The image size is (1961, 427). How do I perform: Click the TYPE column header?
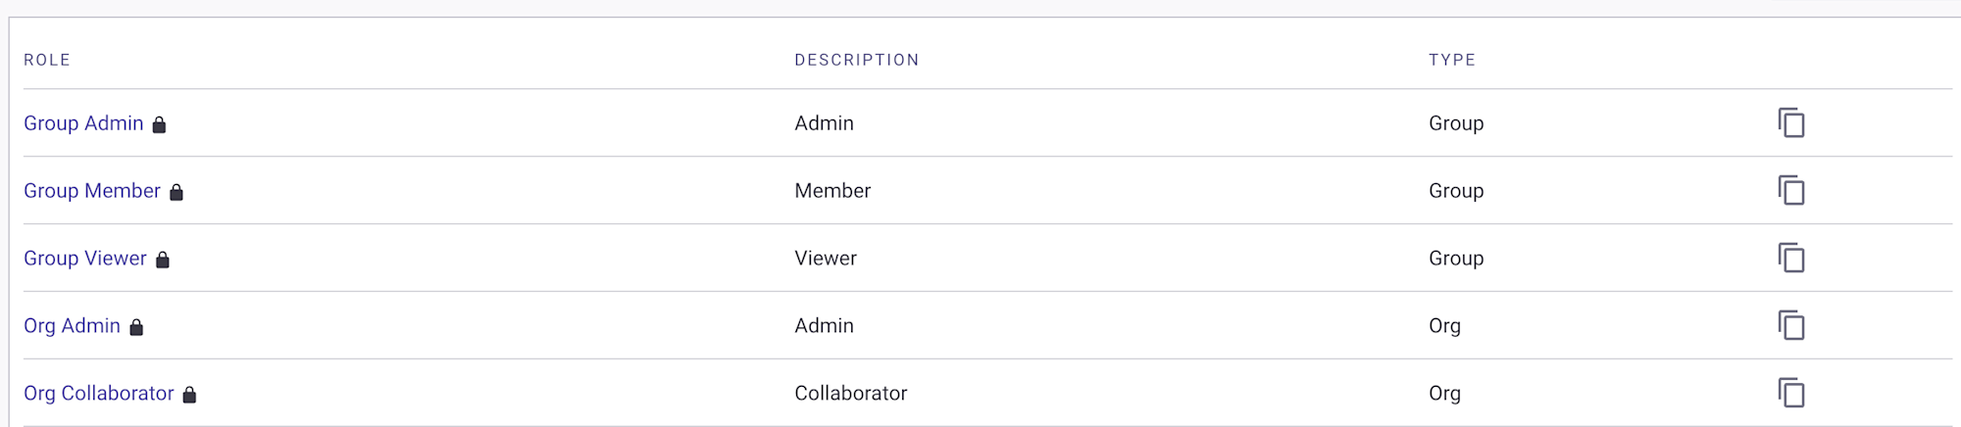tap(1452, 60)
